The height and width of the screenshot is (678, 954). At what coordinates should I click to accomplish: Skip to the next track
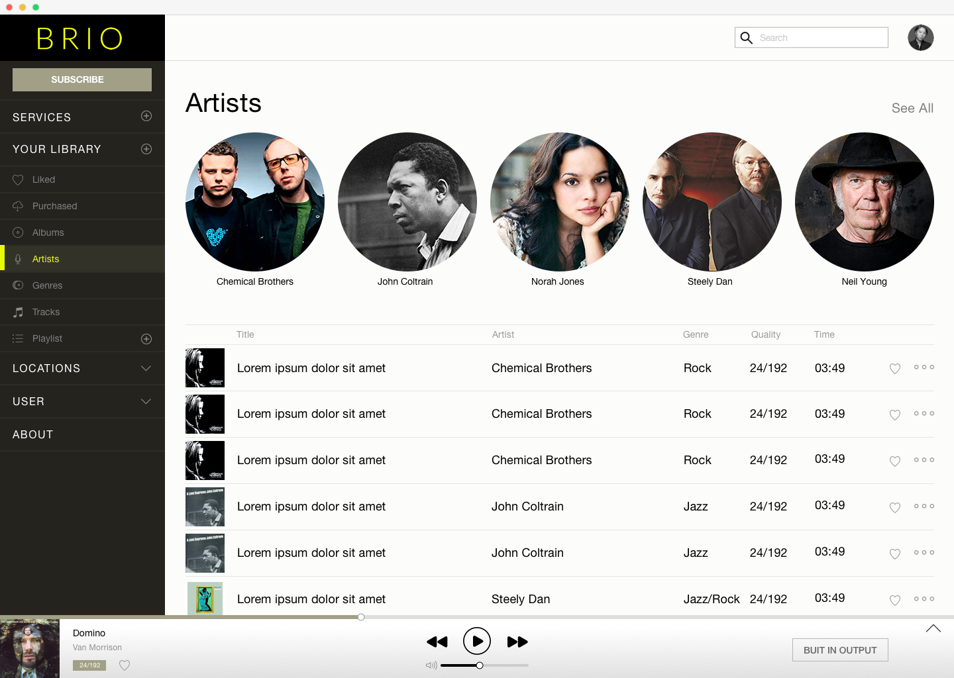click(x=517, y=642)
